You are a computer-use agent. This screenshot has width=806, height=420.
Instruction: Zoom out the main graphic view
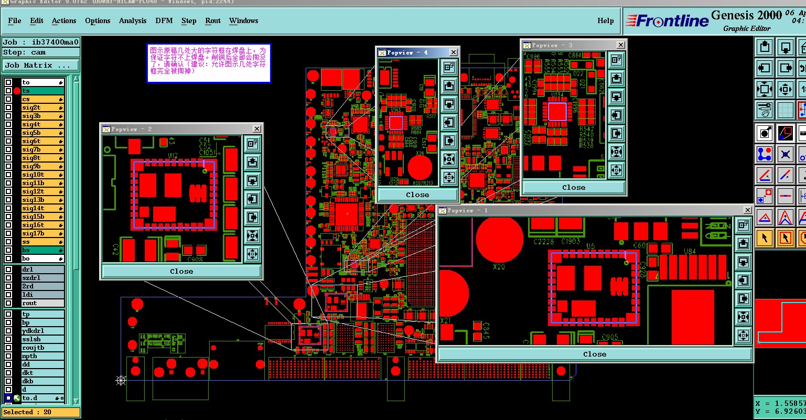[x=786, y=89]
